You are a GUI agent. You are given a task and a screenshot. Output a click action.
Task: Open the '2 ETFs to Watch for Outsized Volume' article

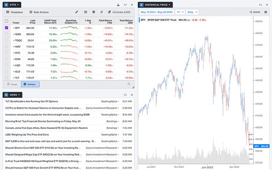43,108
